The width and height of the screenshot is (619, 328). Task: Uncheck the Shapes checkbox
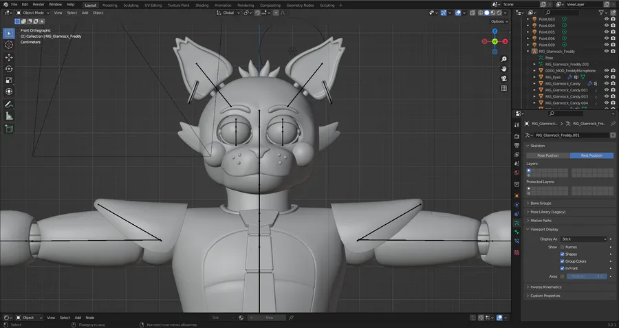[x=562, y=254]
